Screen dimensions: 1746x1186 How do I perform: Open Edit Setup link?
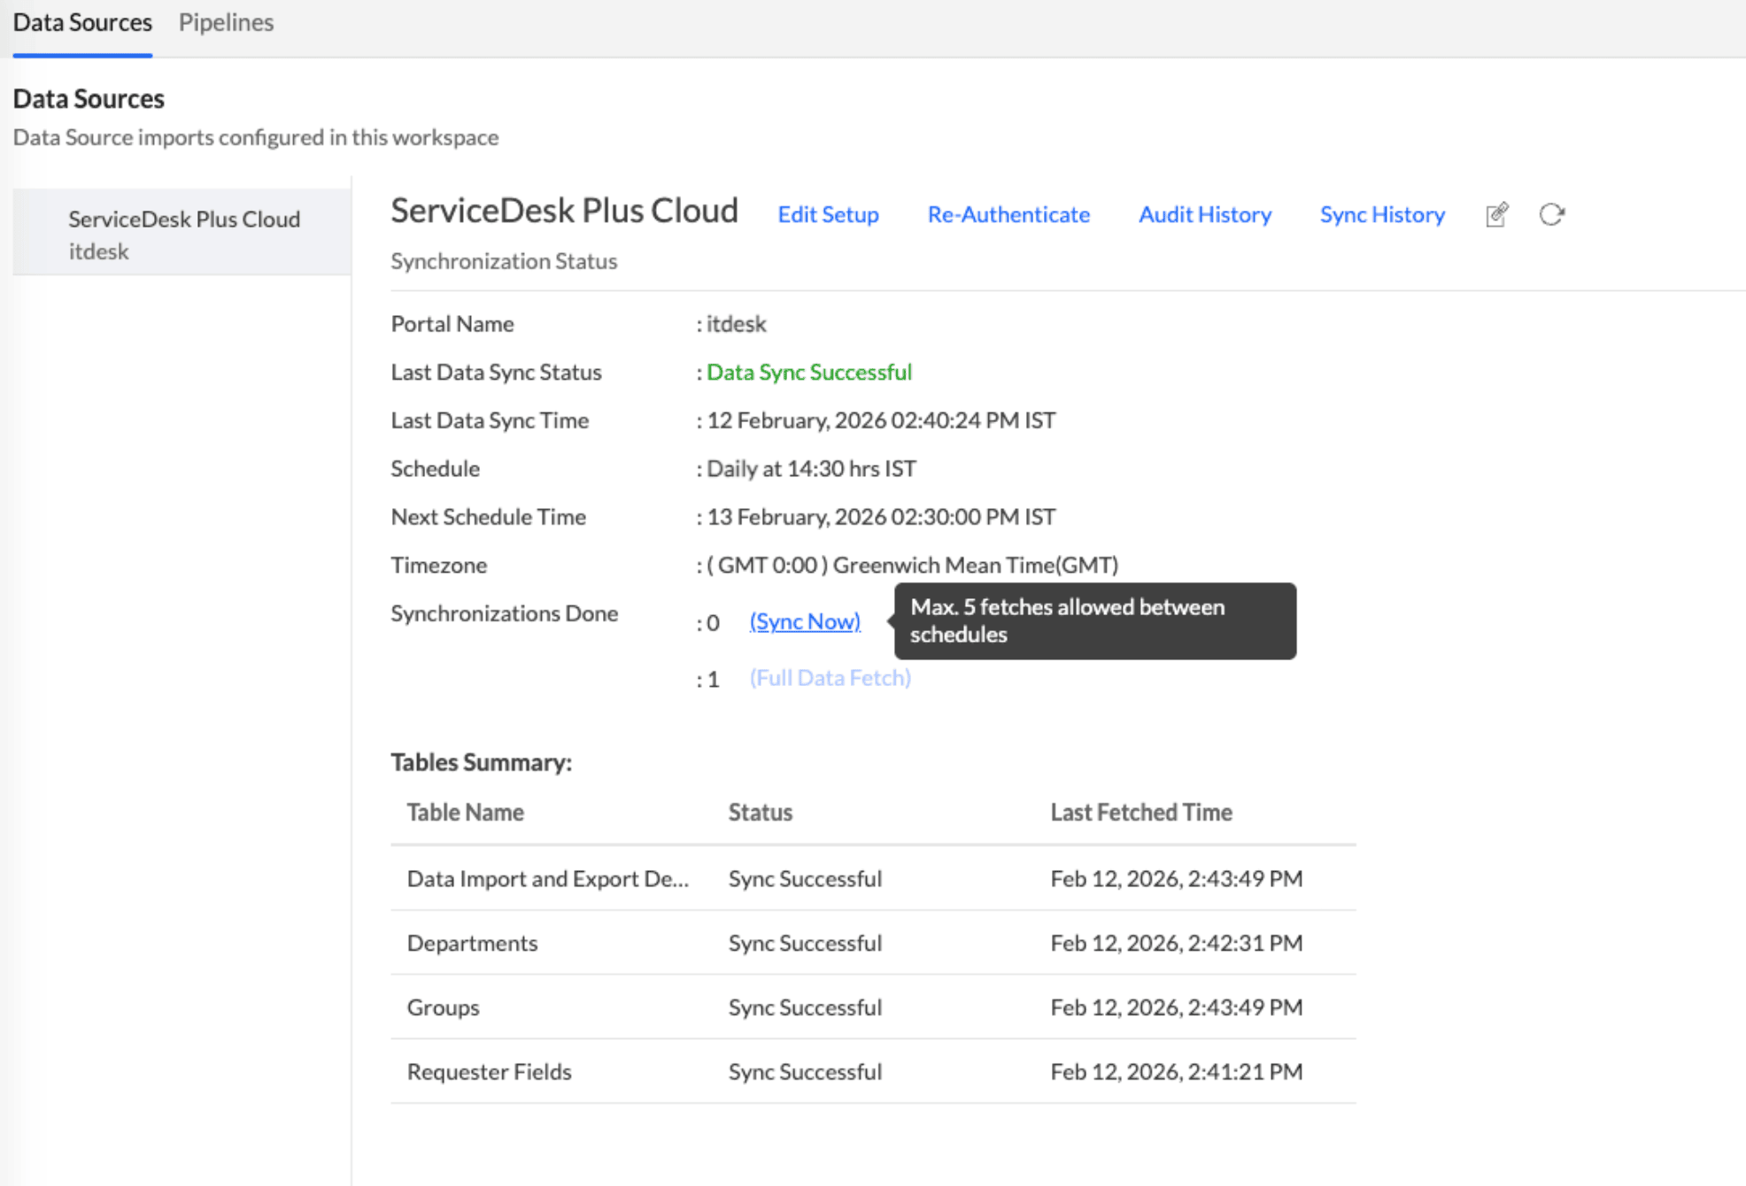pos(828,214)
